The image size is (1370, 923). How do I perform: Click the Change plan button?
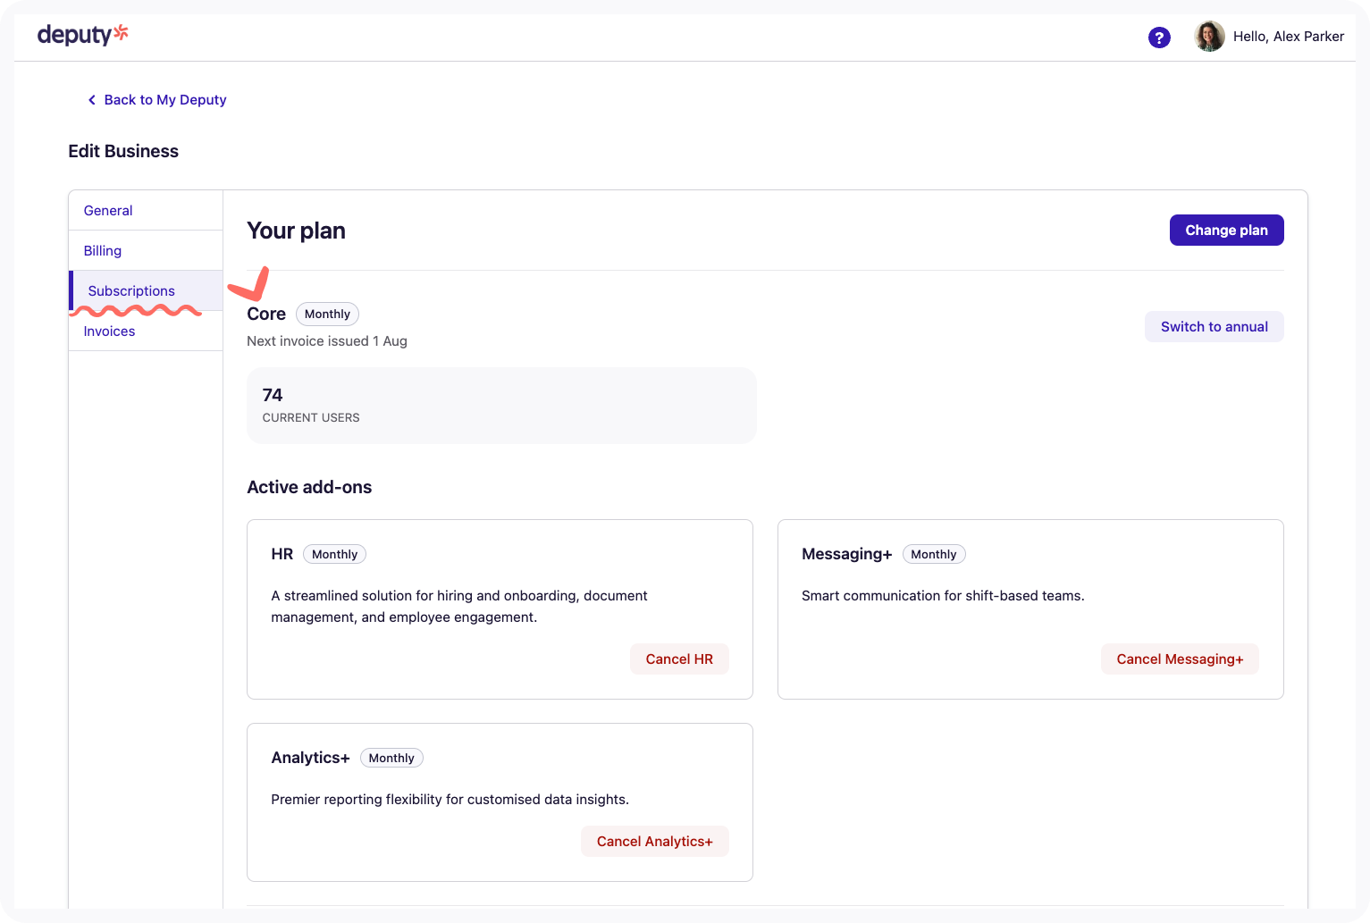[x=1226, y=230]
